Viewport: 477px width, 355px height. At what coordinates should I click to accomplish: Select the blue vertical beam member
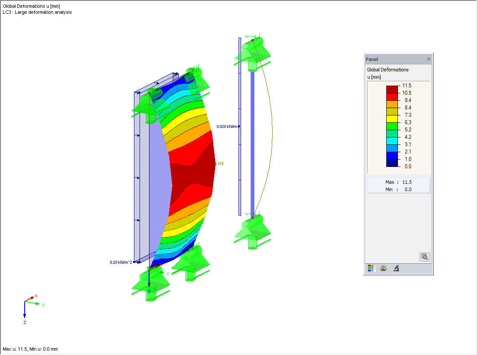(252, 144)
